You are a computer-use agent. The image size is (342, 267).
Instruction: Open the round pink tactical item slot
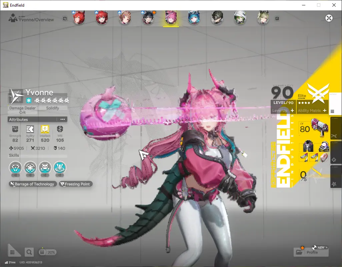point(324,158)
